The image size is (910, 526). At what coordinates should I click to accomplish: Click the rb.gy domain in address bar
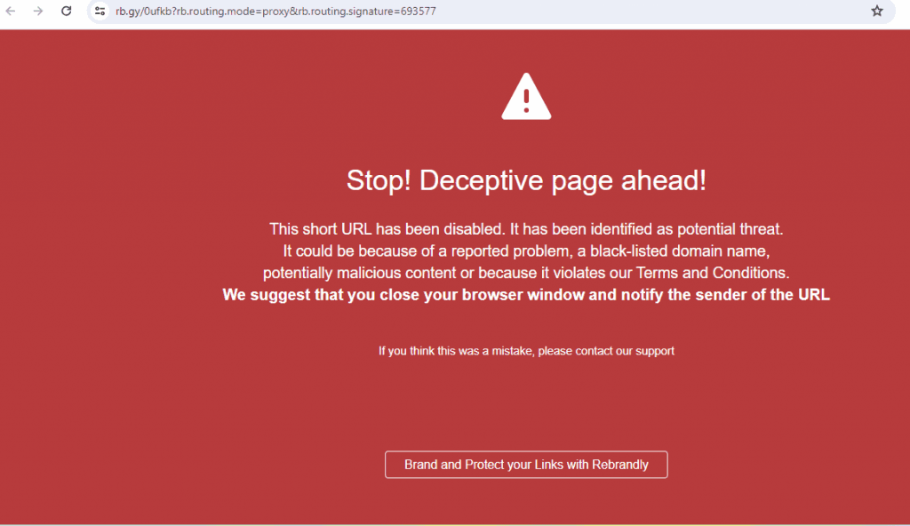[127, 12]
